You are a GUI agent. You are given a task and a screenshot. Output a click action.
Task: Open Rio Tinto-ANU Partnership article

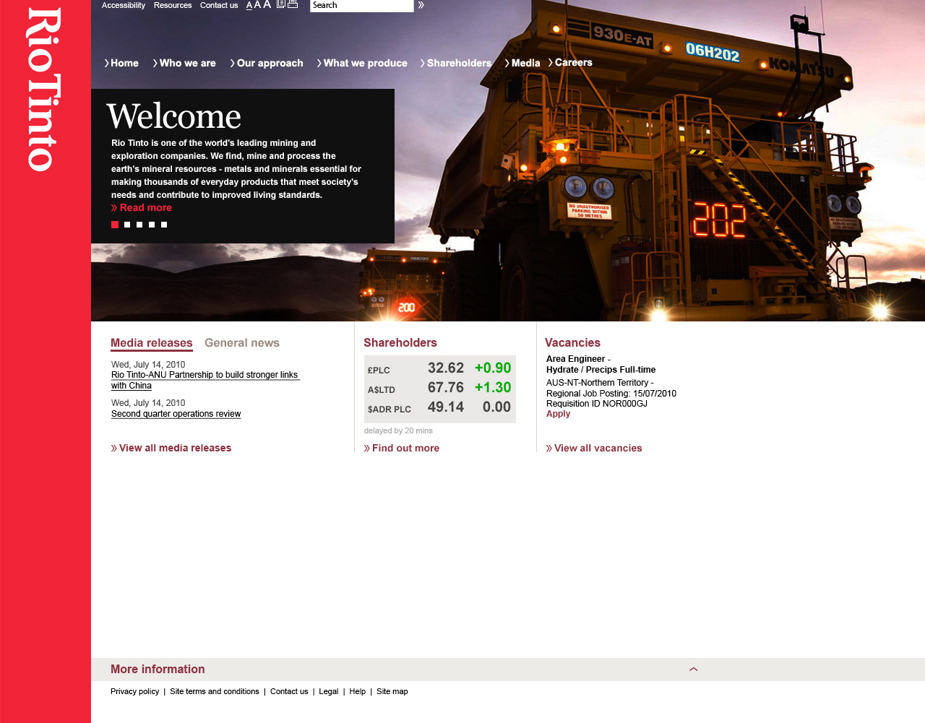click(205, 380)
